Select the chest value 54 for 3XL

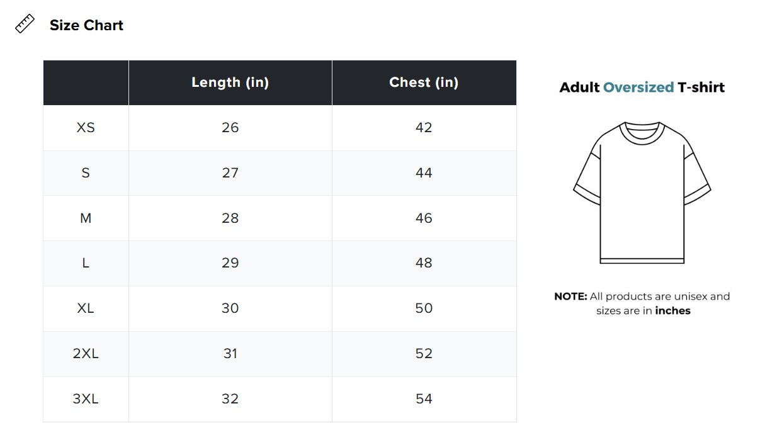click(x=424, y=399)
